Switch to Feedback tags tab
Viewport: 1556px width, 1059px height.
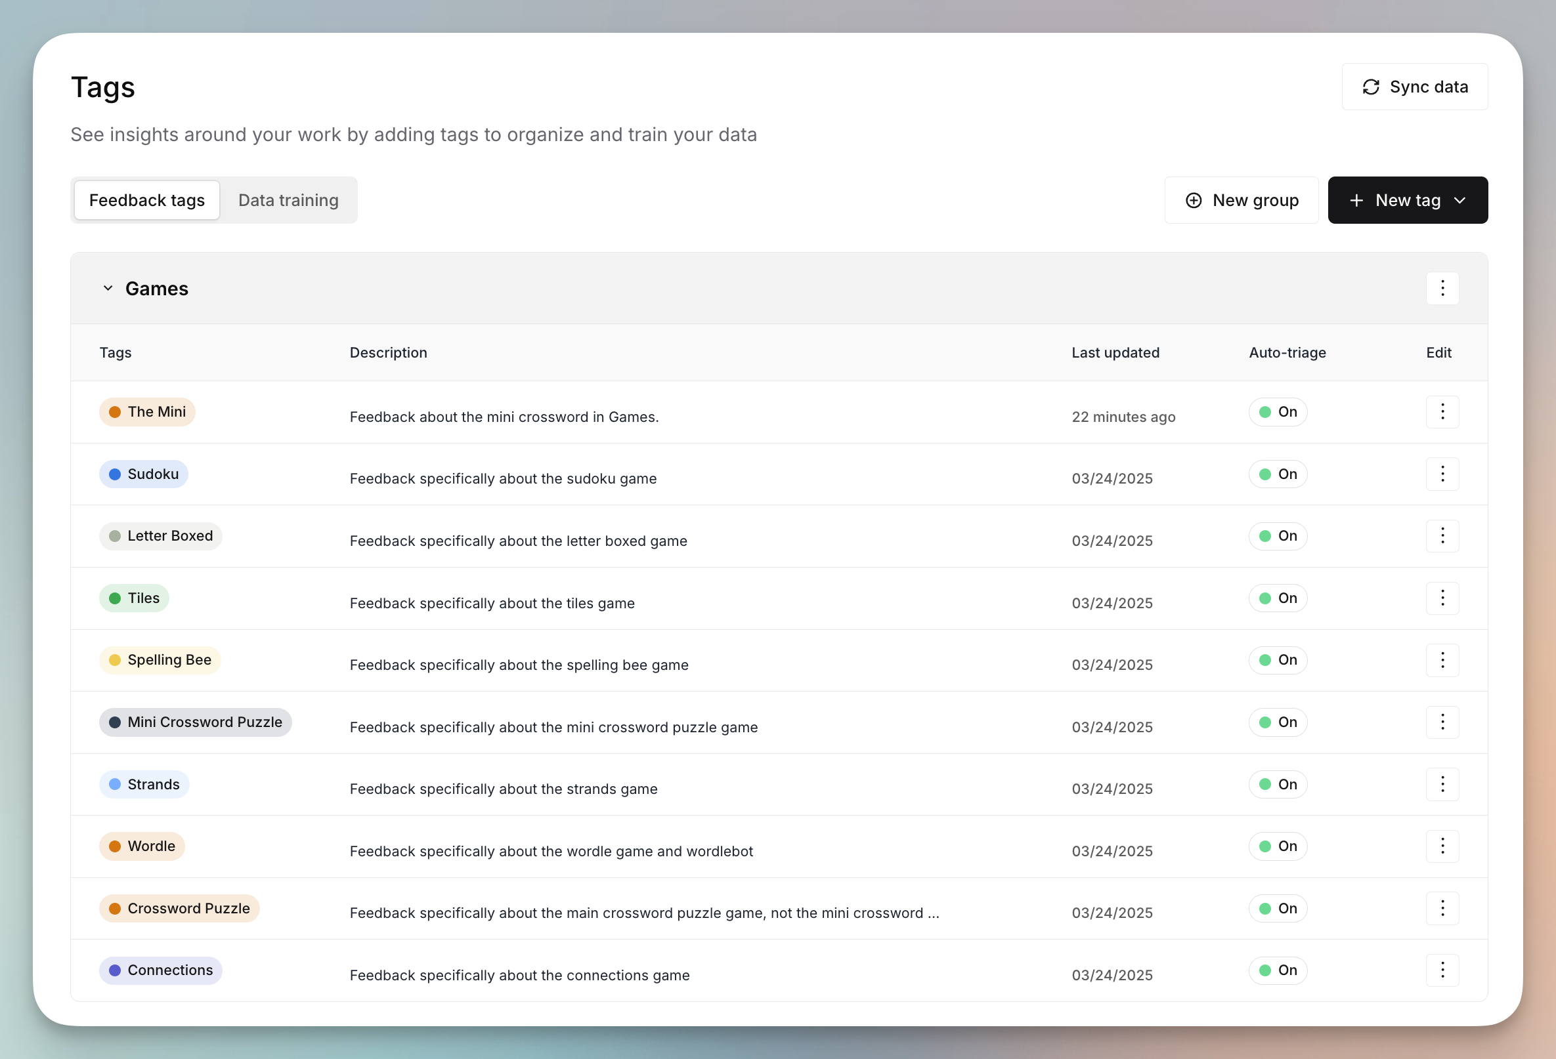(146, 200)
